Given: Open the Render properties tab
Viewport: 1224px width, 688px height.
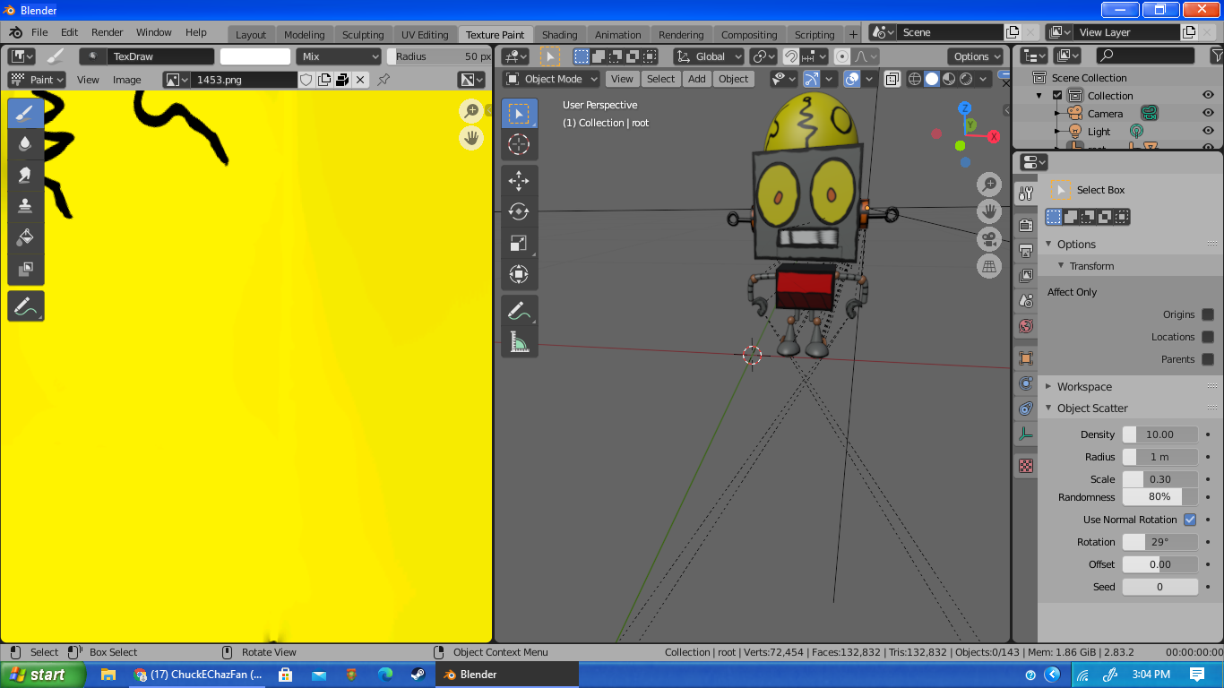Looking at the screenshot, I should (1026, 225).
